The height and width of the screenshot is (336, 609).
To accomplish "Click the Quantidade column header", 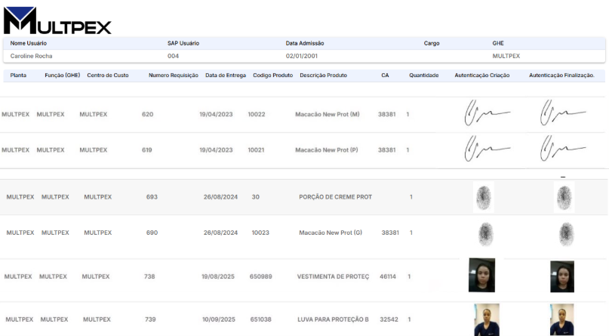I will coord(424,76).
